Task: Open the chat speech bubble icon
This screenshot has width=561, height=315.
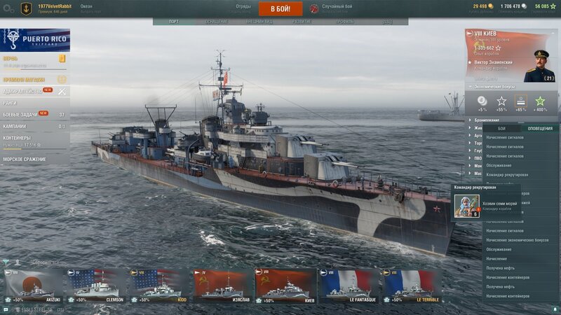Action: coord(6,309)
